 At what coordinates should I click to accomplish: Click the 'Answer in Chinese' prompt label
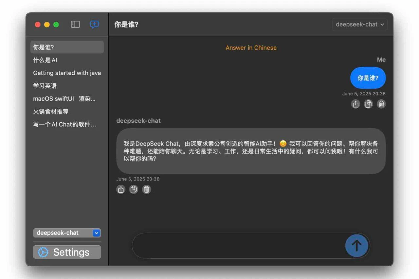(251, 48)
